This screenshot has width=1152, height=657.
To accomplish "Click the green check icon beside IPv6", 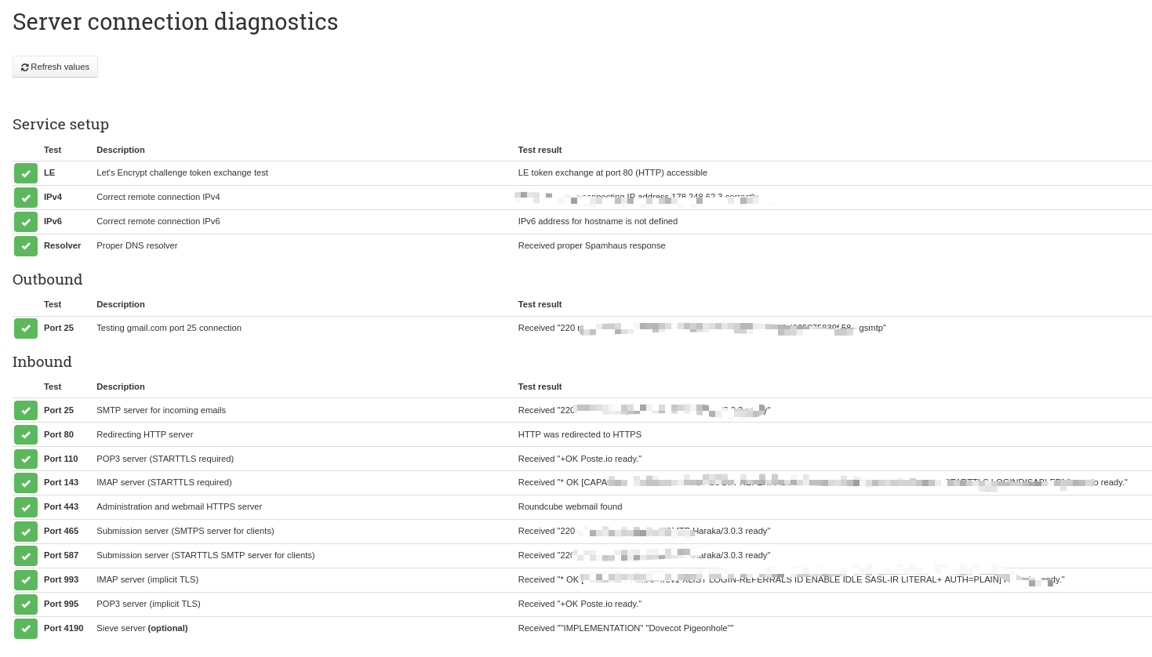I will point(26,222).
